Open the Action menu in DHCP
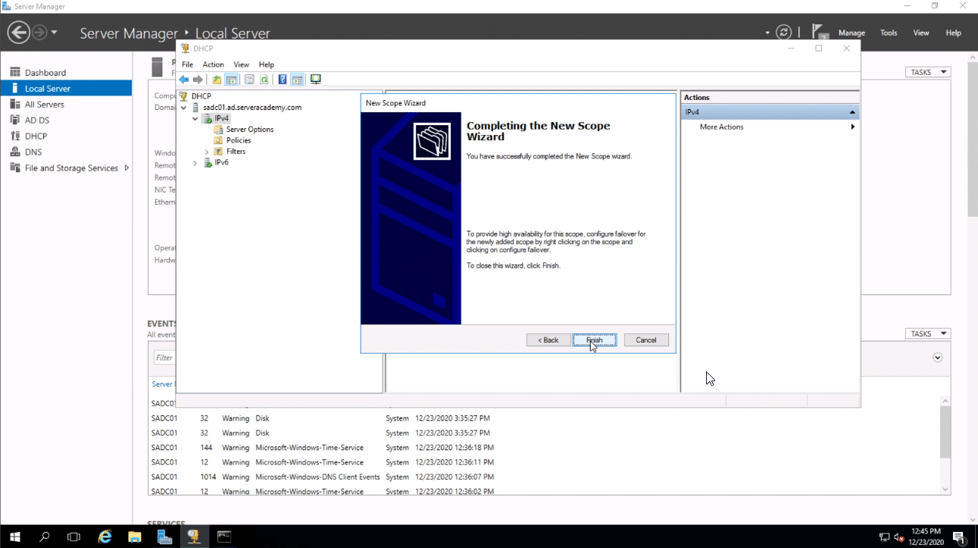Screen dimensions: 978x548 [x=213, y=64]
